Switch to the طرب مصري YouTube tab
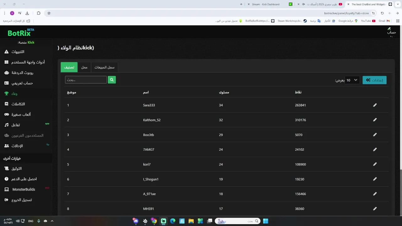402x226 pixels. click(320, 4)
